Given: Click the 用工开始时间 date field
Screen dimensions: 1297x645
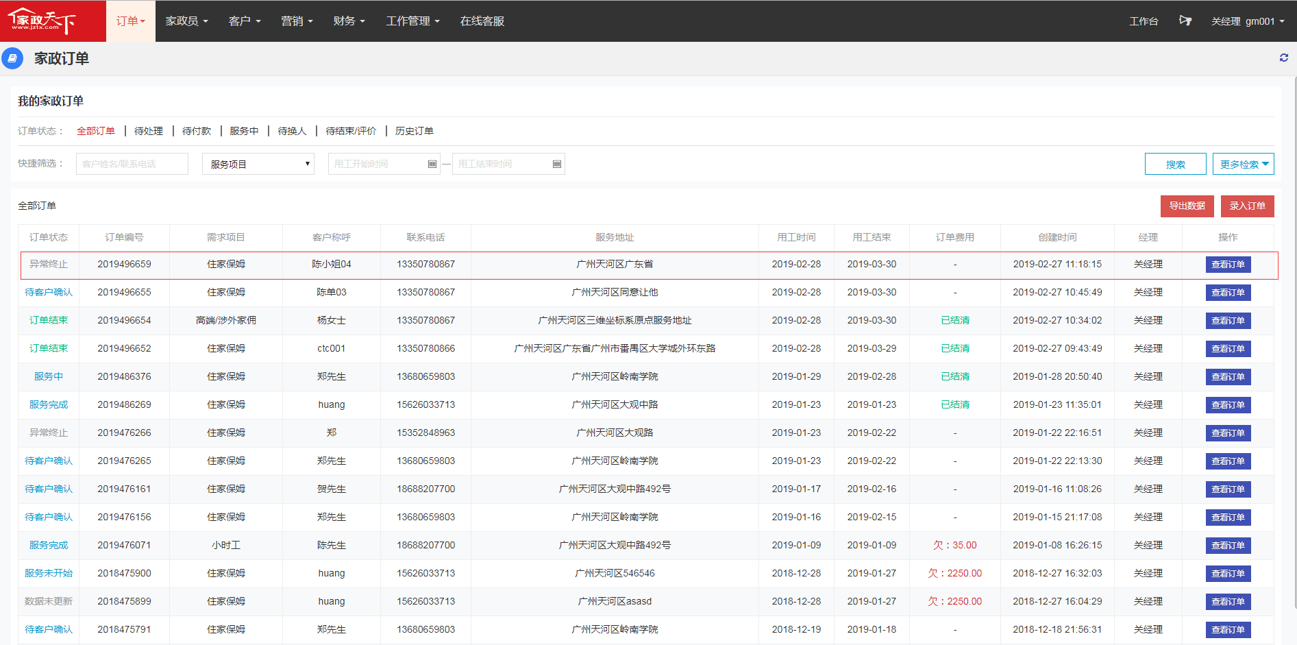Looking at the screenshot, I should pos(384,164).
